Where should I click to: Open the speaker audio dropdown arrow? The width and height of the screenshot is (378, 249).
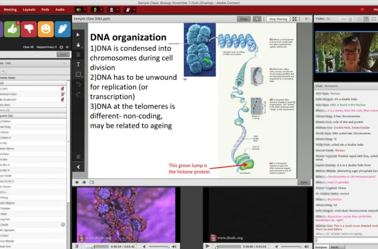[x=85, y=9]
